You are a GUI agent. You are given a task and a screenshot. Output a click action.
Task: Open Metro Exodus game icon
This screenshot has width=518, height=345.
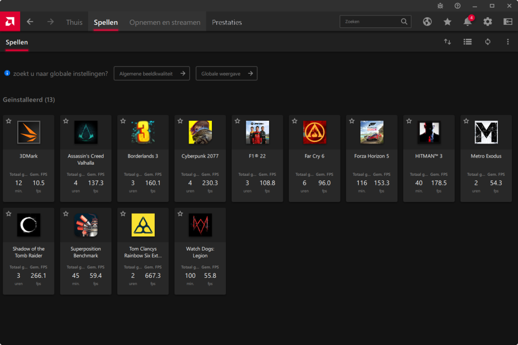coord(486,132)
